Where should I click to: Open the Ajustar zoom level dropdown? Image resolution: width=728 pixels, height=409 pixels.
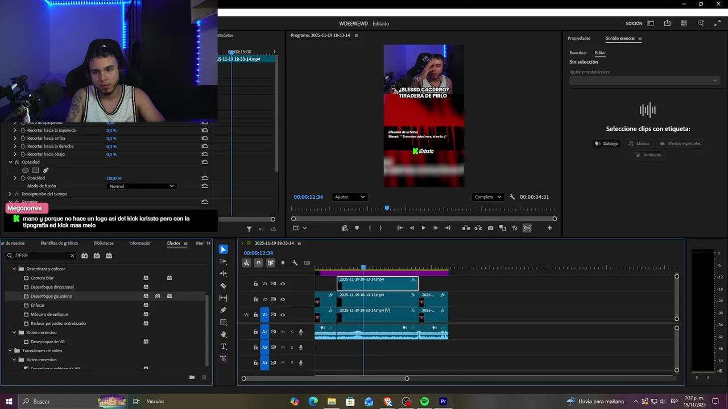[x=350, y=197]
